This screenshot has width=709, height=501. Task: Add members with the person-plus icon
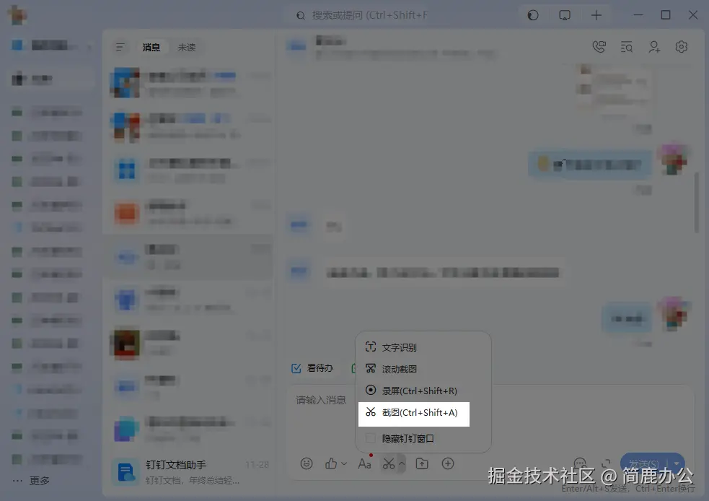(x=653, y=46)
